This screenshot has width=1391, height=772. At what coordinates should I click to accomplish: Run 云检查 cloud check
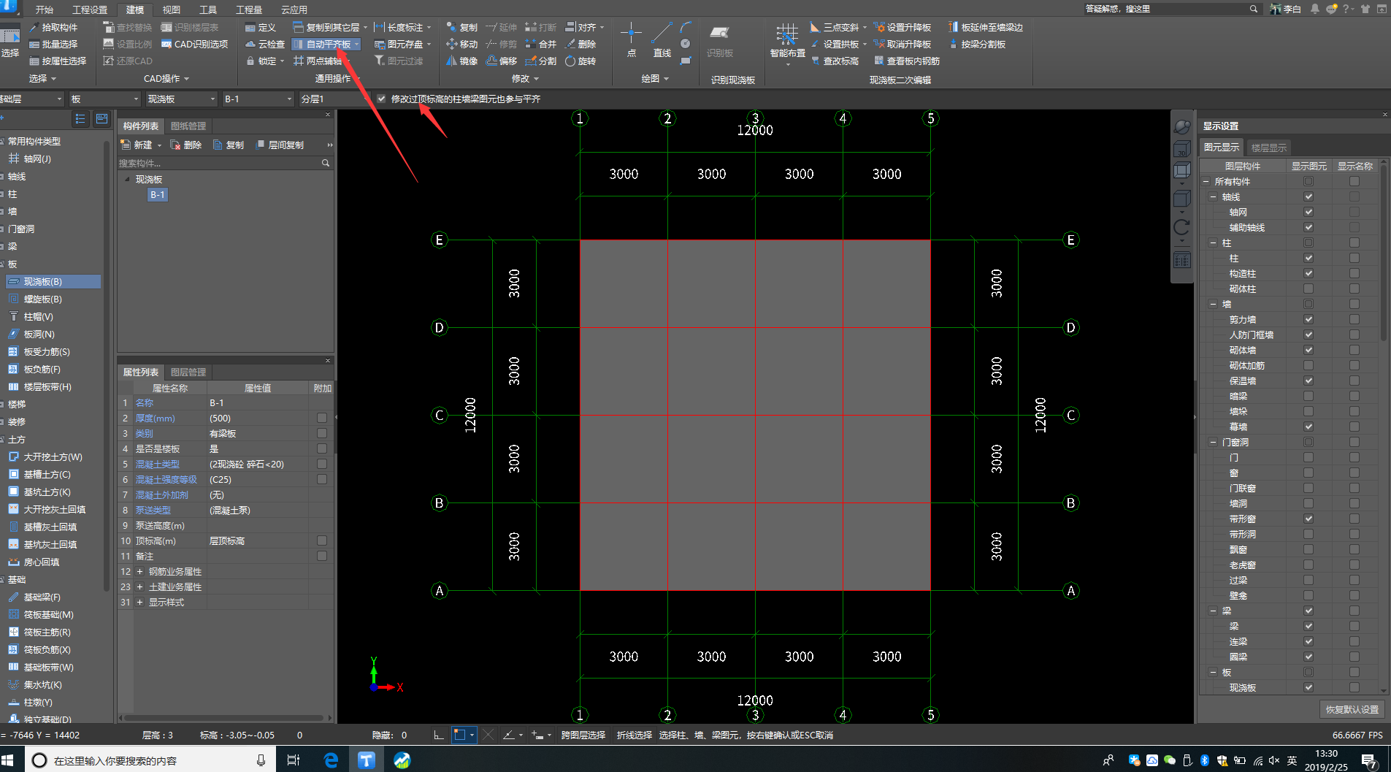point(265,44)
